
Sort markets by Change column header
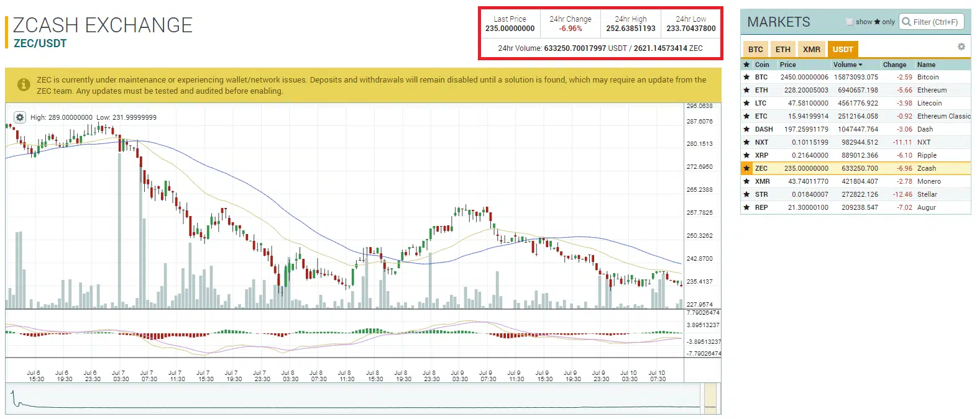click(894, 65)
